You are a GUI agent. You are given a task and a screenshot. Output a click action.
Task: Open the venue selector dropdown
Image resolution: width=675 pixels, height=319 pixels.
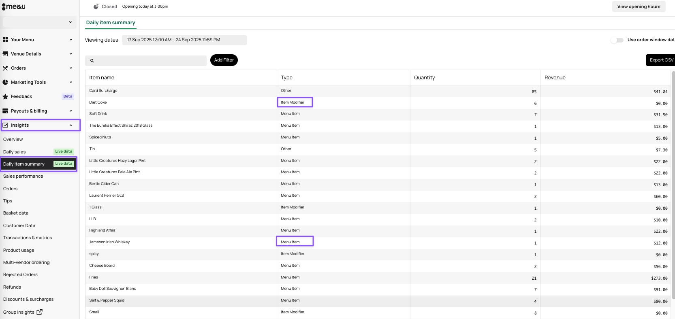click(x=39, y=22)
